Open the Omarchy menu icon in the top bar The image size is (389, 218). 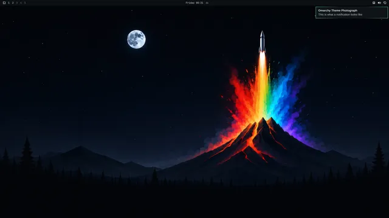click(4, 2)
